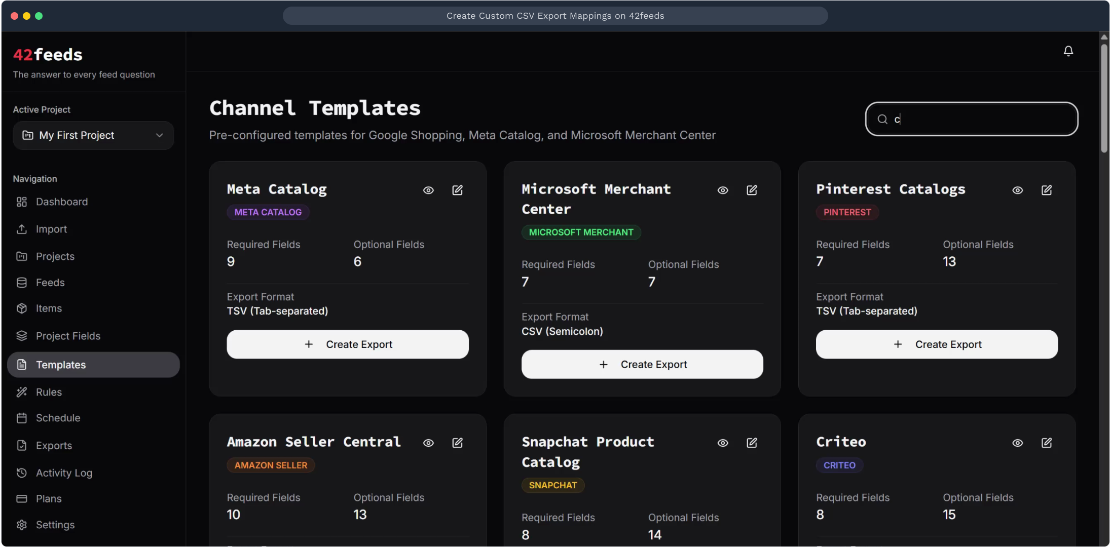
Task: Preview Meta Catalog with the eye icon
Action: tap(428, 190)
